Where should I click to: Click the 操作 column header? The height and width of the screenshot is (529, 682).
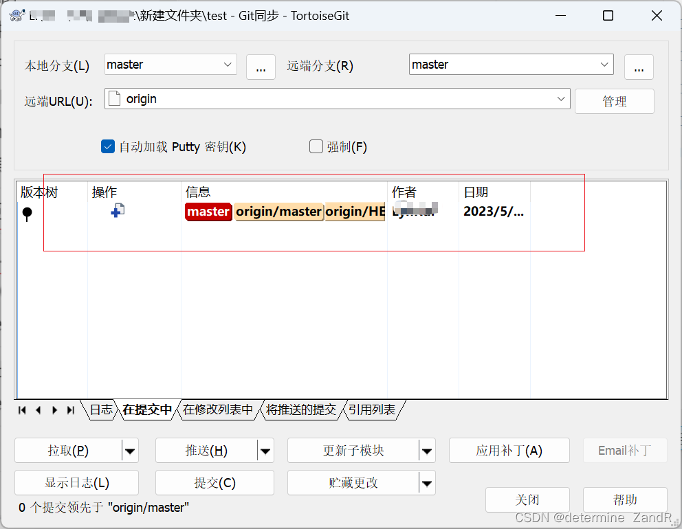click(x=134, y=192)
